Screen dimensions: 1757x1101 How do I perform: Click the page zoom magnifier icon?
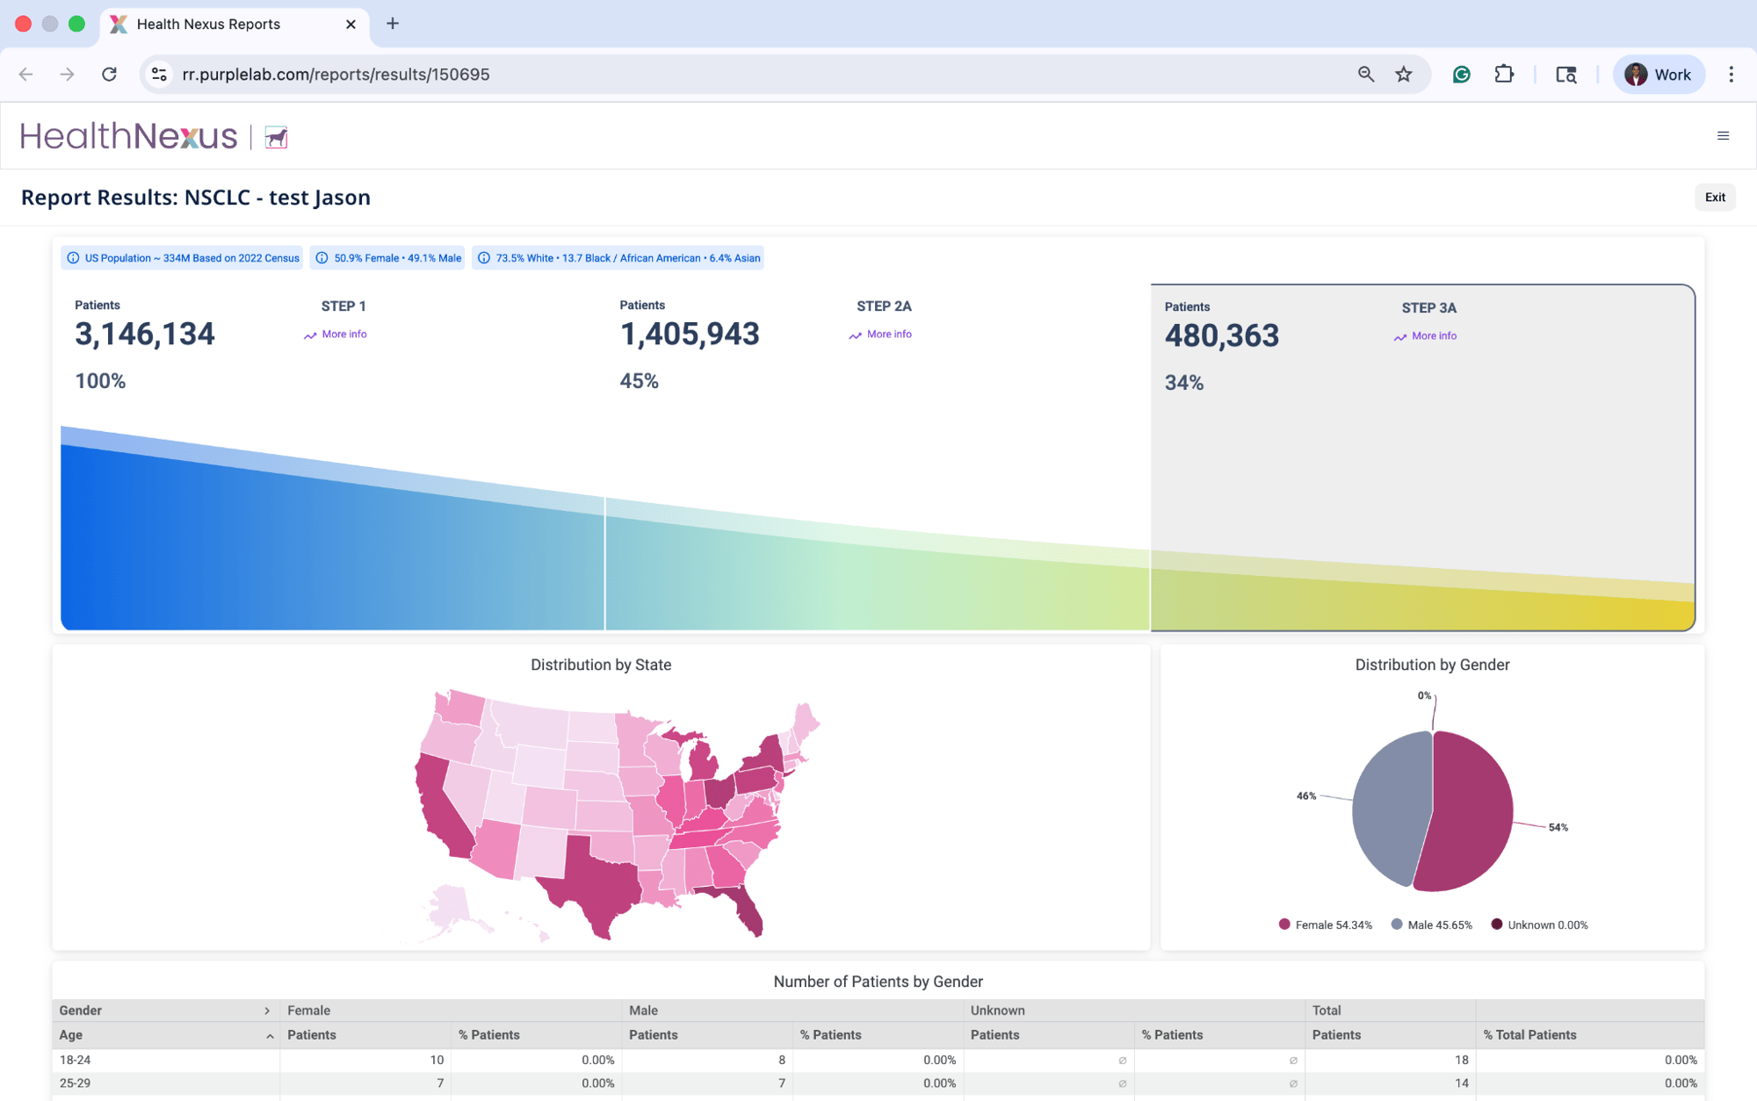[1365, 75]
